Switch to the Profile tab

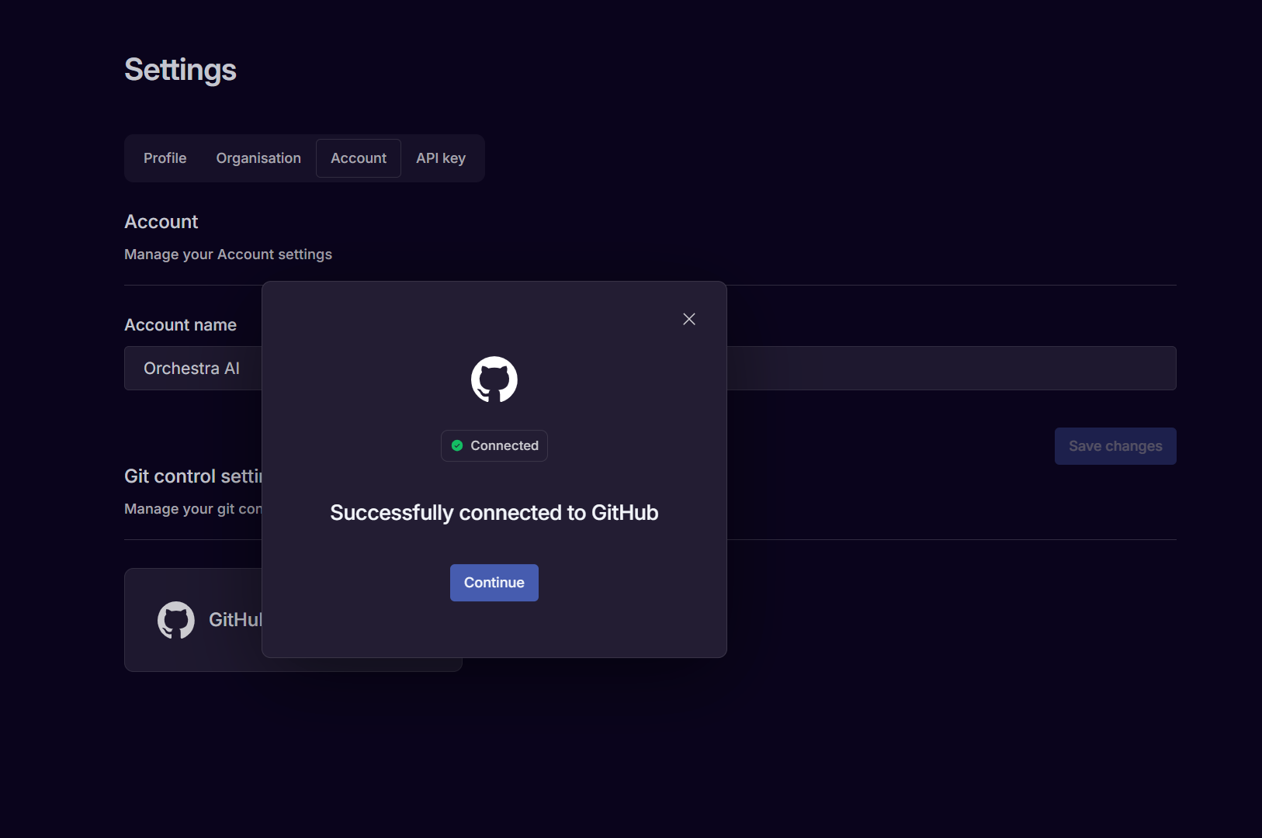coord(165,158)
